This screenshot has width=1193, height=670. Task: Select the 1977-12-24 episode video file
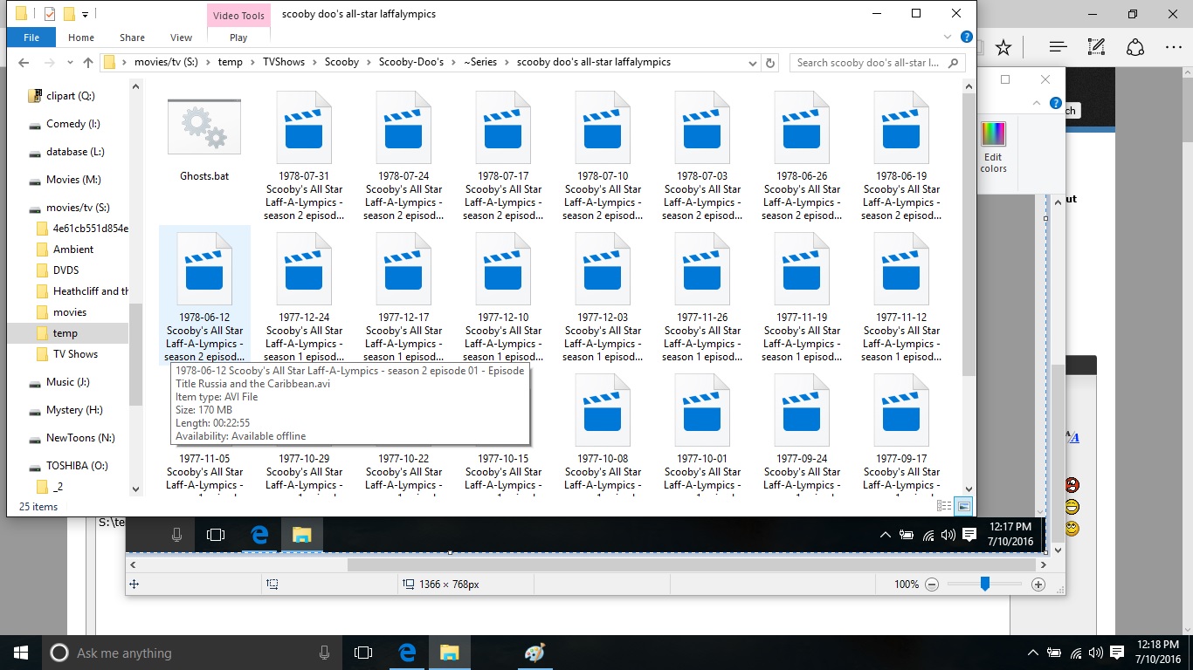(x=304, y=297)
